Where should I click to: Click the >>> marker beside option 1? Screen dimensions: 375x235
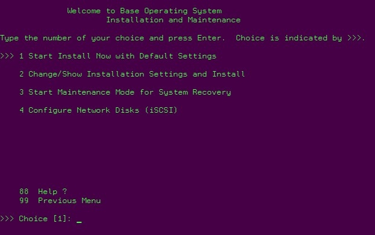click(x=7, y=56)
